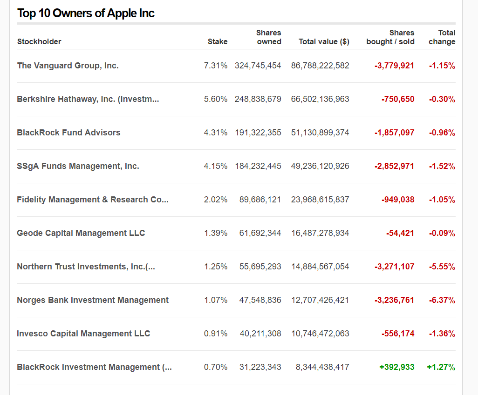Select the 2.02% stake value
The image size is (478, 395).
pos(216,200)
